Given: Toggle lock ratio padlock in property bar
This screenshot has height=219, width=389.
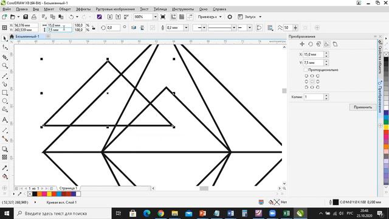Looking at the screenshot, I should (x=94, y=27).
